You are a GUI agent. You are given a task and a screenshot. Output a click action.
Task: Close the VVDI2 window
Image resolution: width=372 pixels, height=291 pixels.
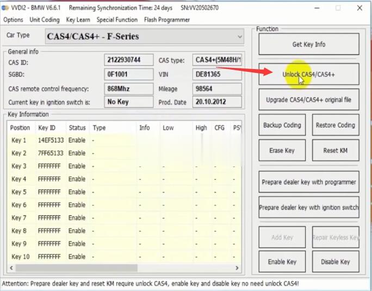point(359,8)
